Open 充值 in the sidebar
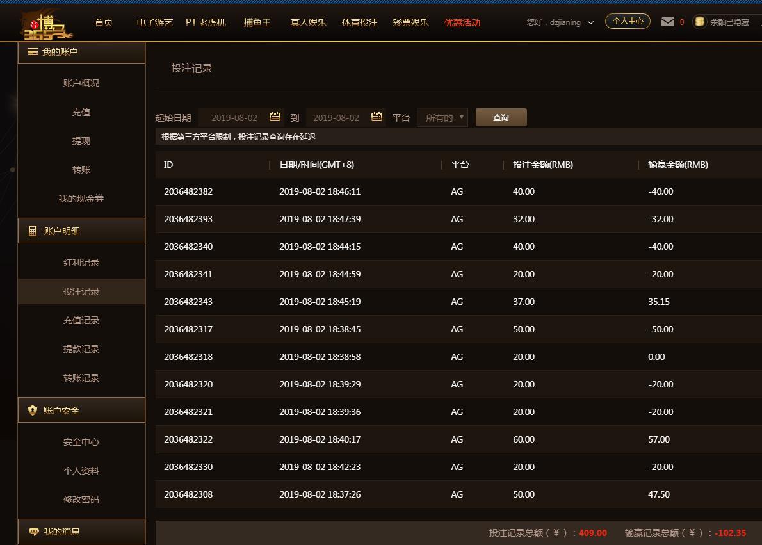The width and height of the screenshot is (762, 545). (81, 112)
